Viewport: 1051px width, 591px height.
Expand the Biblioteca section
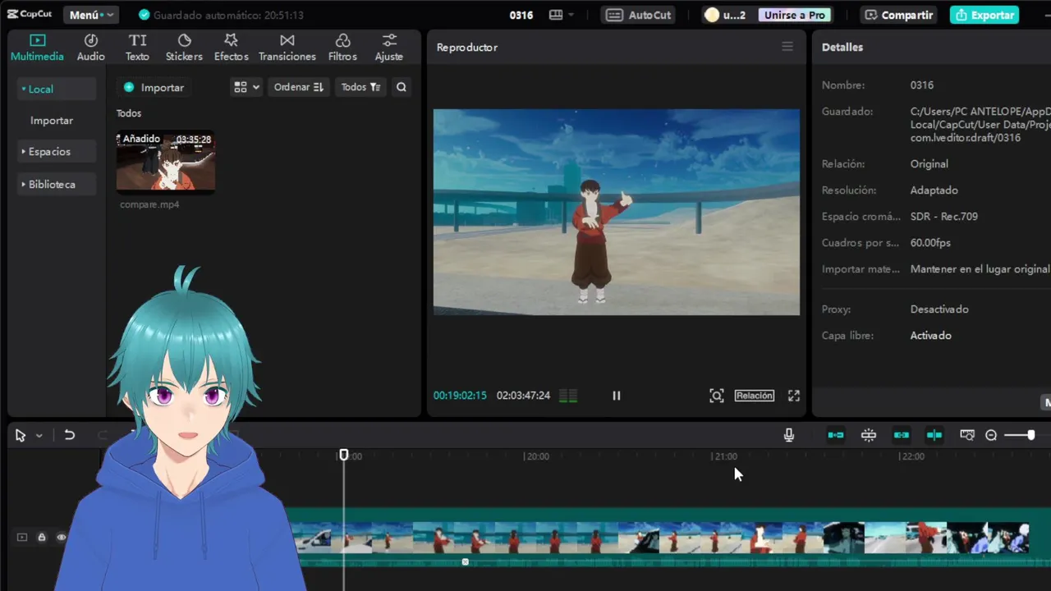pos(56,184)
